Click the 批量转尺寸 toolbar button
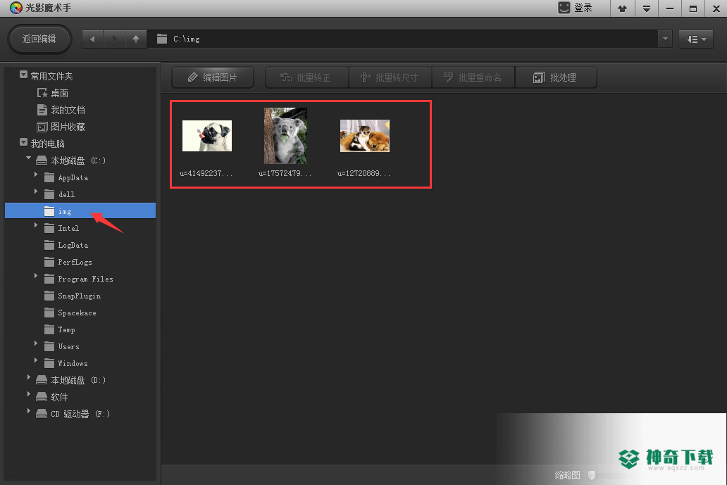This screenshot has width=727, height=485. (390, 77)
